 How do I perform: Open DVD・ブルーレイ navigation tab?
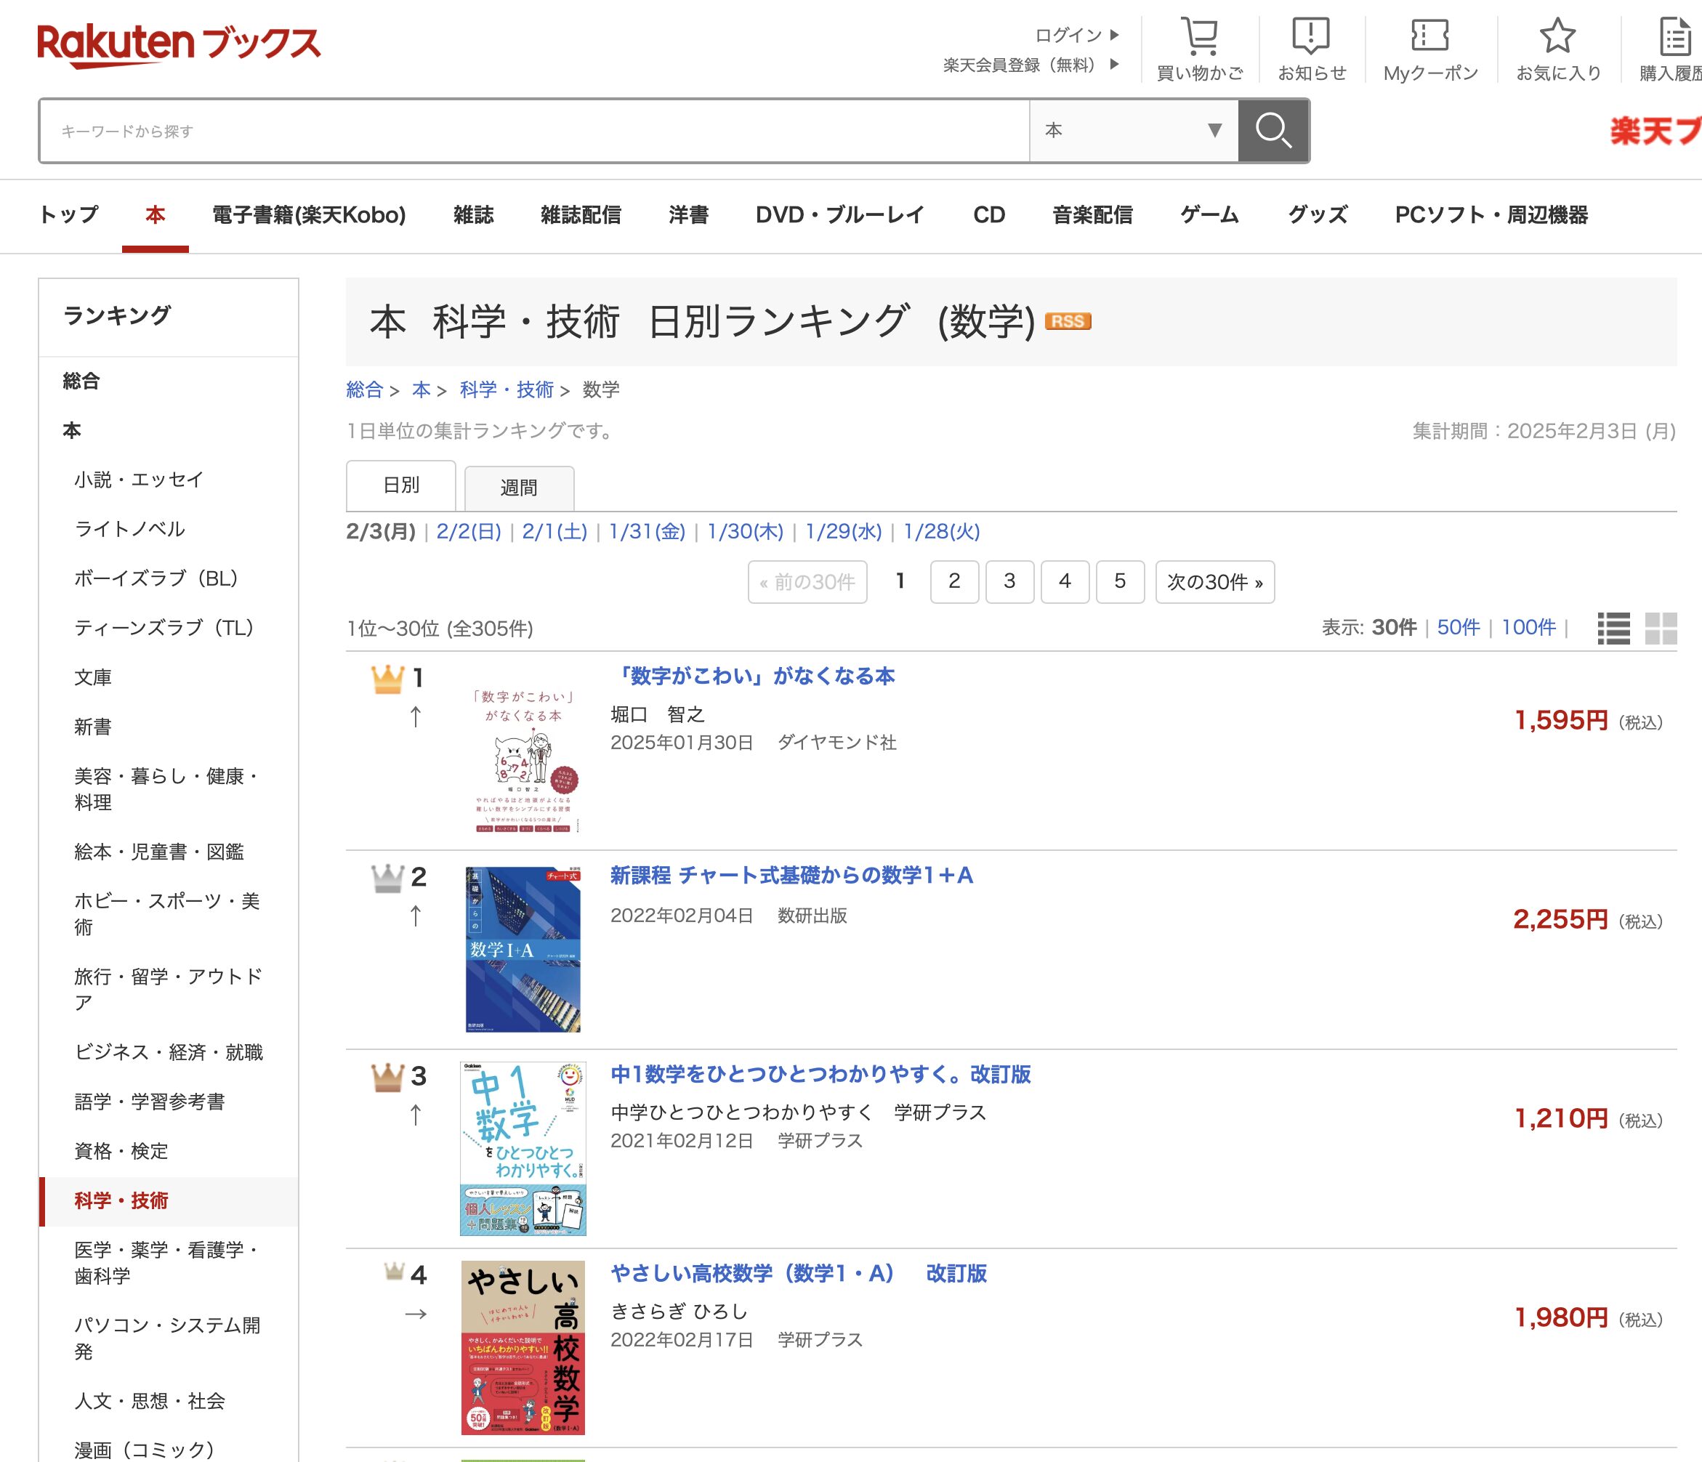coord(840,215)
